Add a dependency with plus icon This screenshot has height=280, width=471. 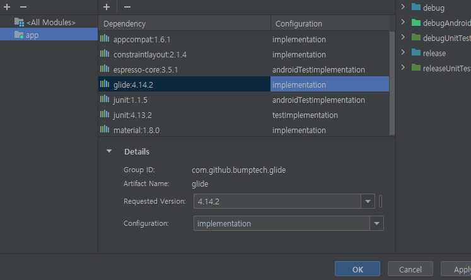click(x=107, y=7)
